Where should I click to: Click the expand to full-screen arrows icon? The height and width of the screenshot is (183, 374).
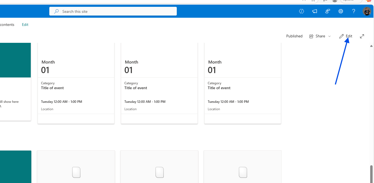pyautogui.click(x=362, y=36)
